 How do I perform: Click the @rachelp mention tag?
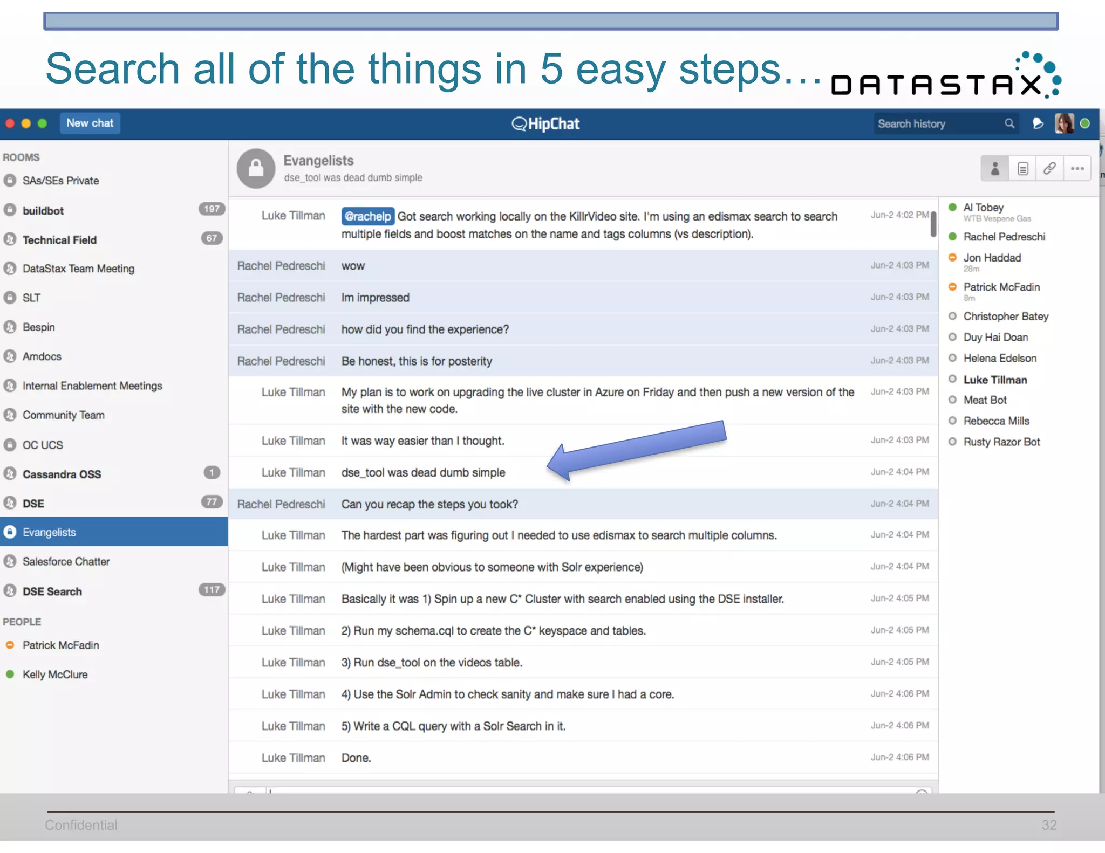point(367,216)
